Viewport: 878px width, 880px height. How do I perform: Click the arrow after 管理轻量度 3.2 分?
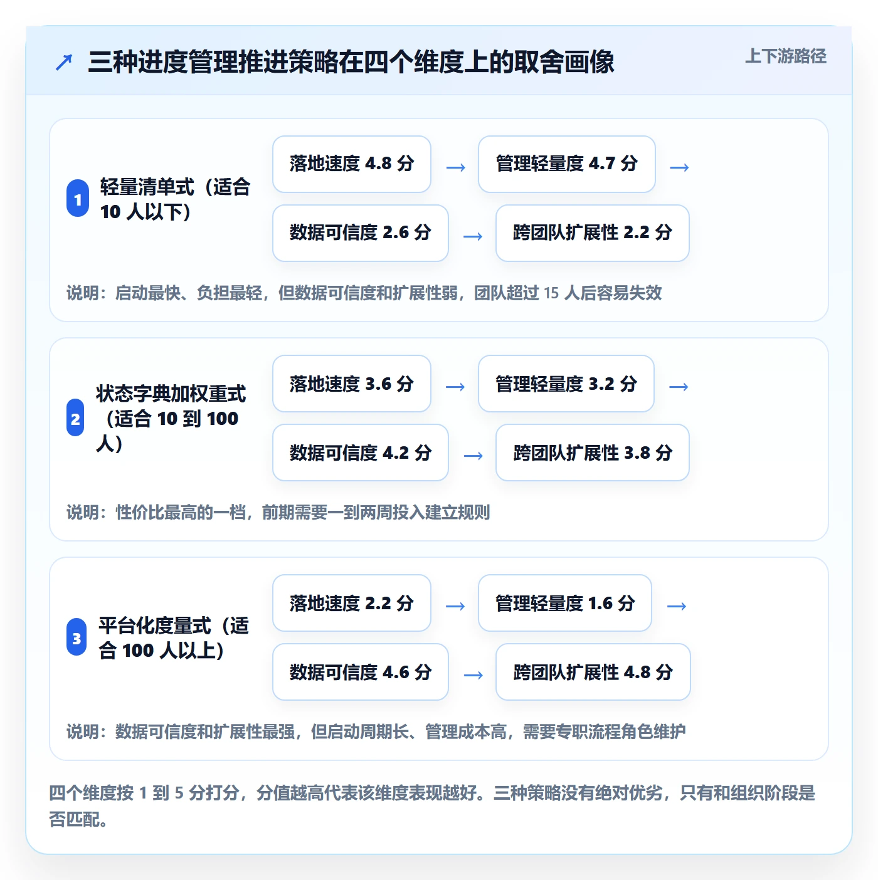(x=679, y=387)
